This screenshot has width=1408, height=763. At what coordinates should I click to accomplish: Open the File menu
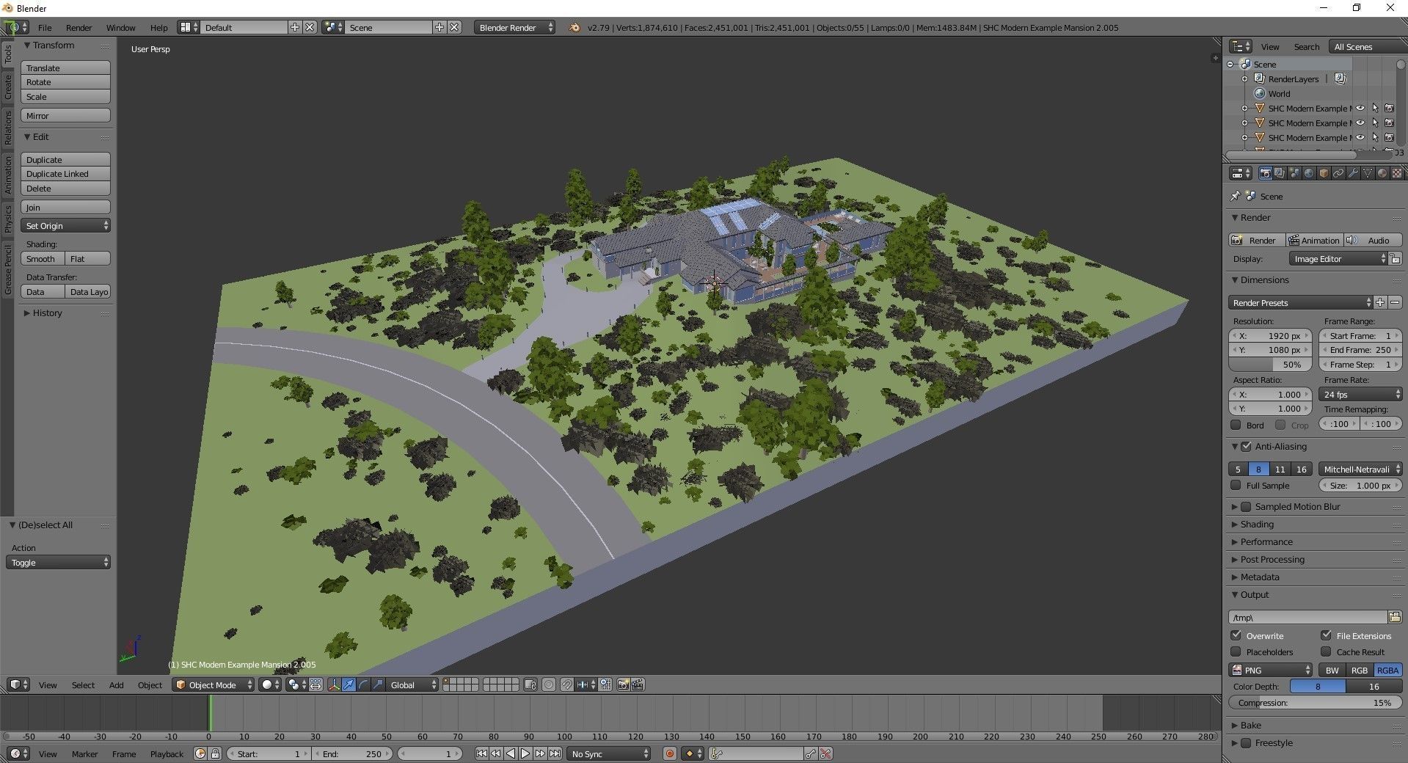pos(45,27)
